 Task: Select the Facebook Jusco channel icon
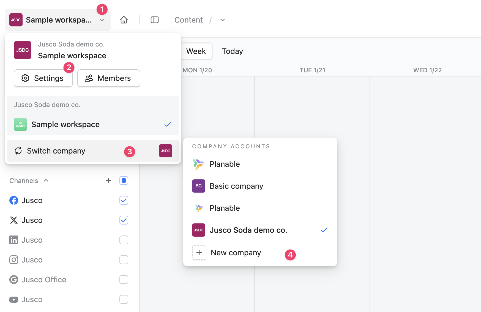pyautogui.click(x=14, y=200)
